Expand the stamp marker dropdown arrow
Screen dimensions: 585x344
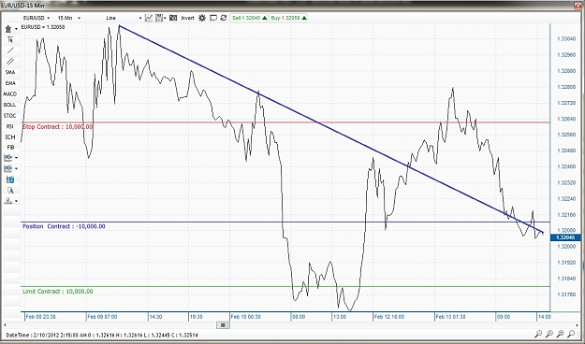16,201
